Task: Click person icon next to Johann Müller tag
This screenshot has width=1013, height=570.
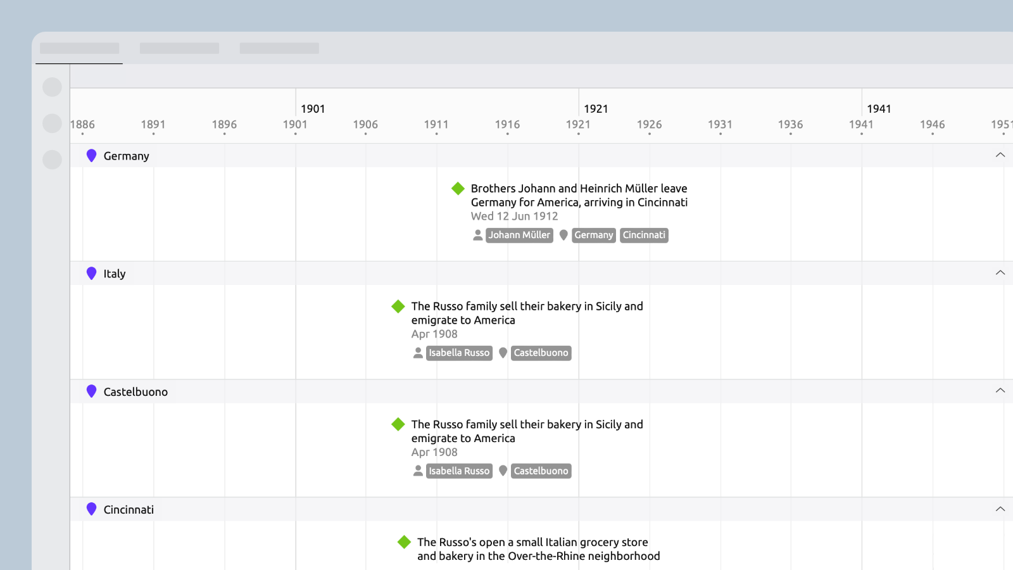Action: [478, 235]
